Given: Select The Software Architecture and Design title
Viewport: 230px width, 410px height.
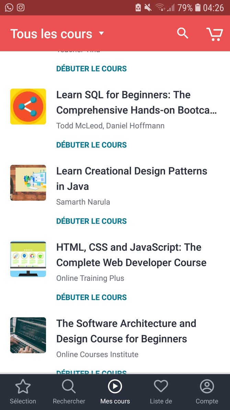Looking at the screenshot, I should (126, 331).
